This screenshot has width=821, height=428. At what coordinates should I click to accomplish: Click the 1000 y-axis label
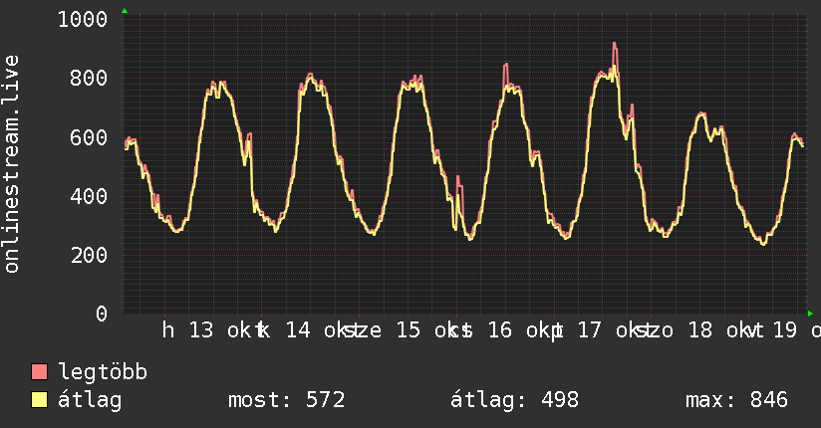83,19
